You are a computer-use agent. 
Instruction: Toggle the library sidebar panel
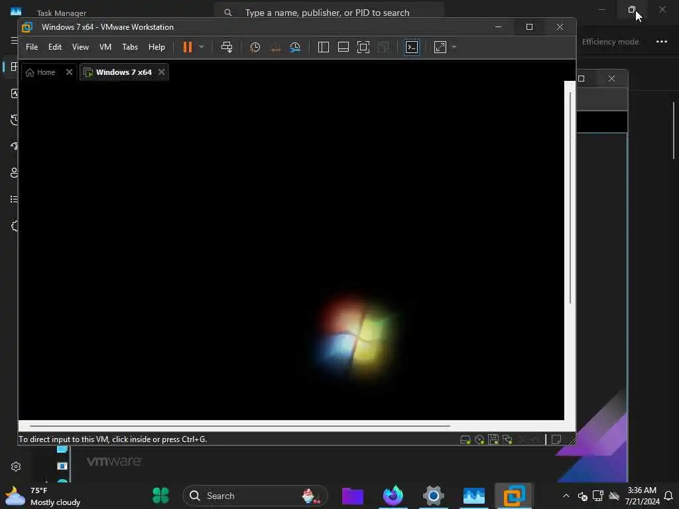324,47
